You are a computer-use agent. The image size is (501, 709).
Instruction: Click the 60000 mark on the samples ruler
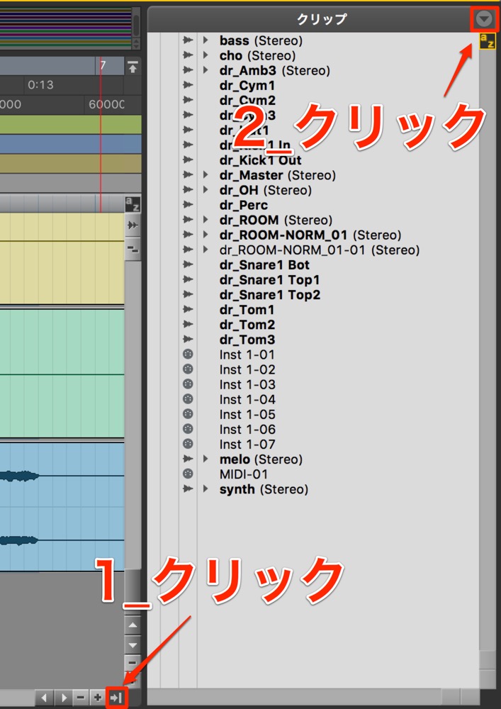tap(106, 104)
